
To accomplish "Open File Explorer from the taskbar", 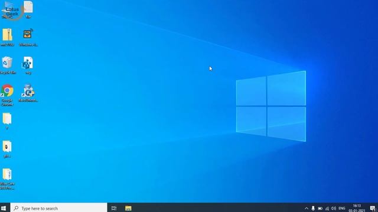I will [x=128, y=208].
